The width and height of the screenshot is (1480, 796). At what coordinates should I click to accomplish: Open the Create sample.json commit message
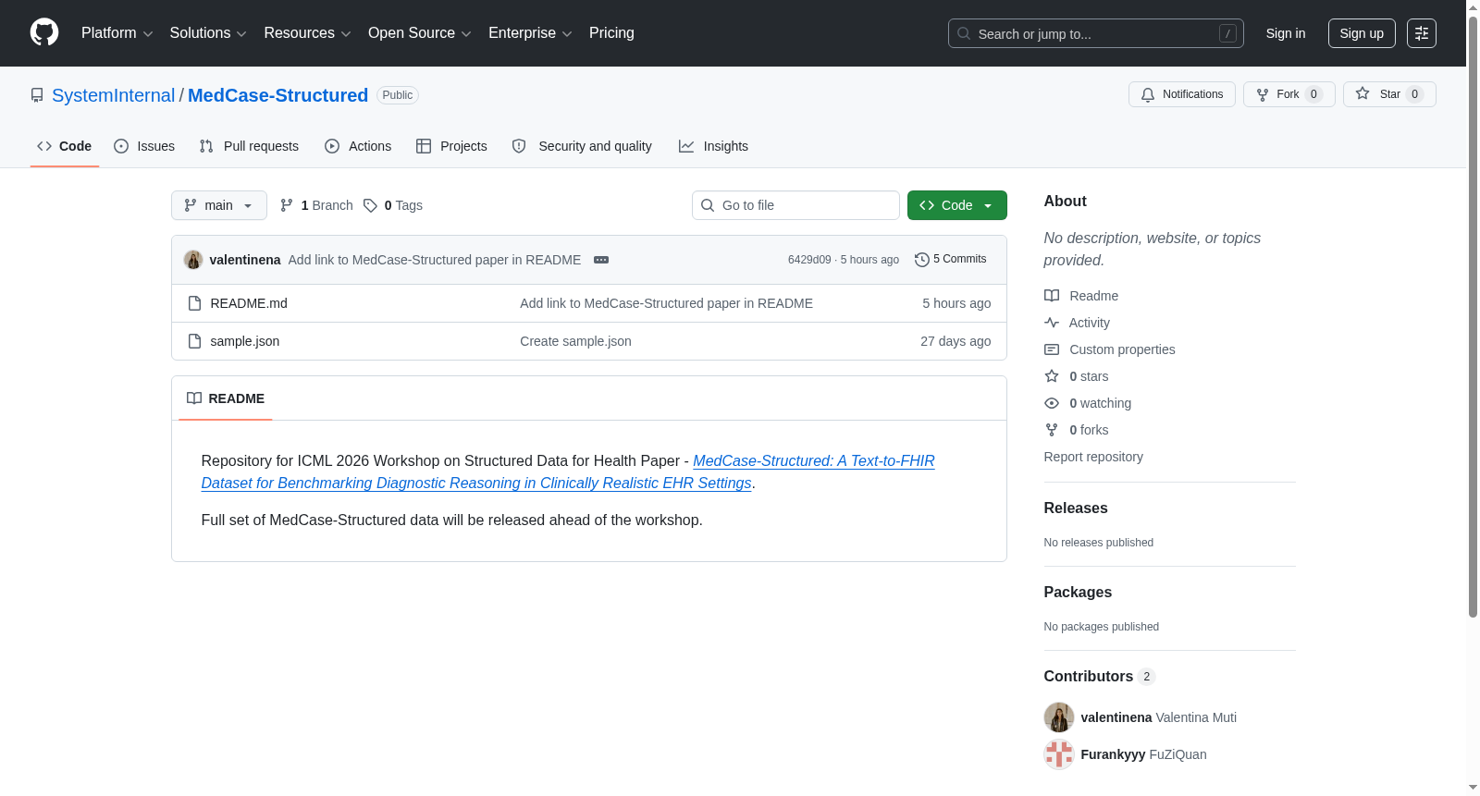pos(575,341)
